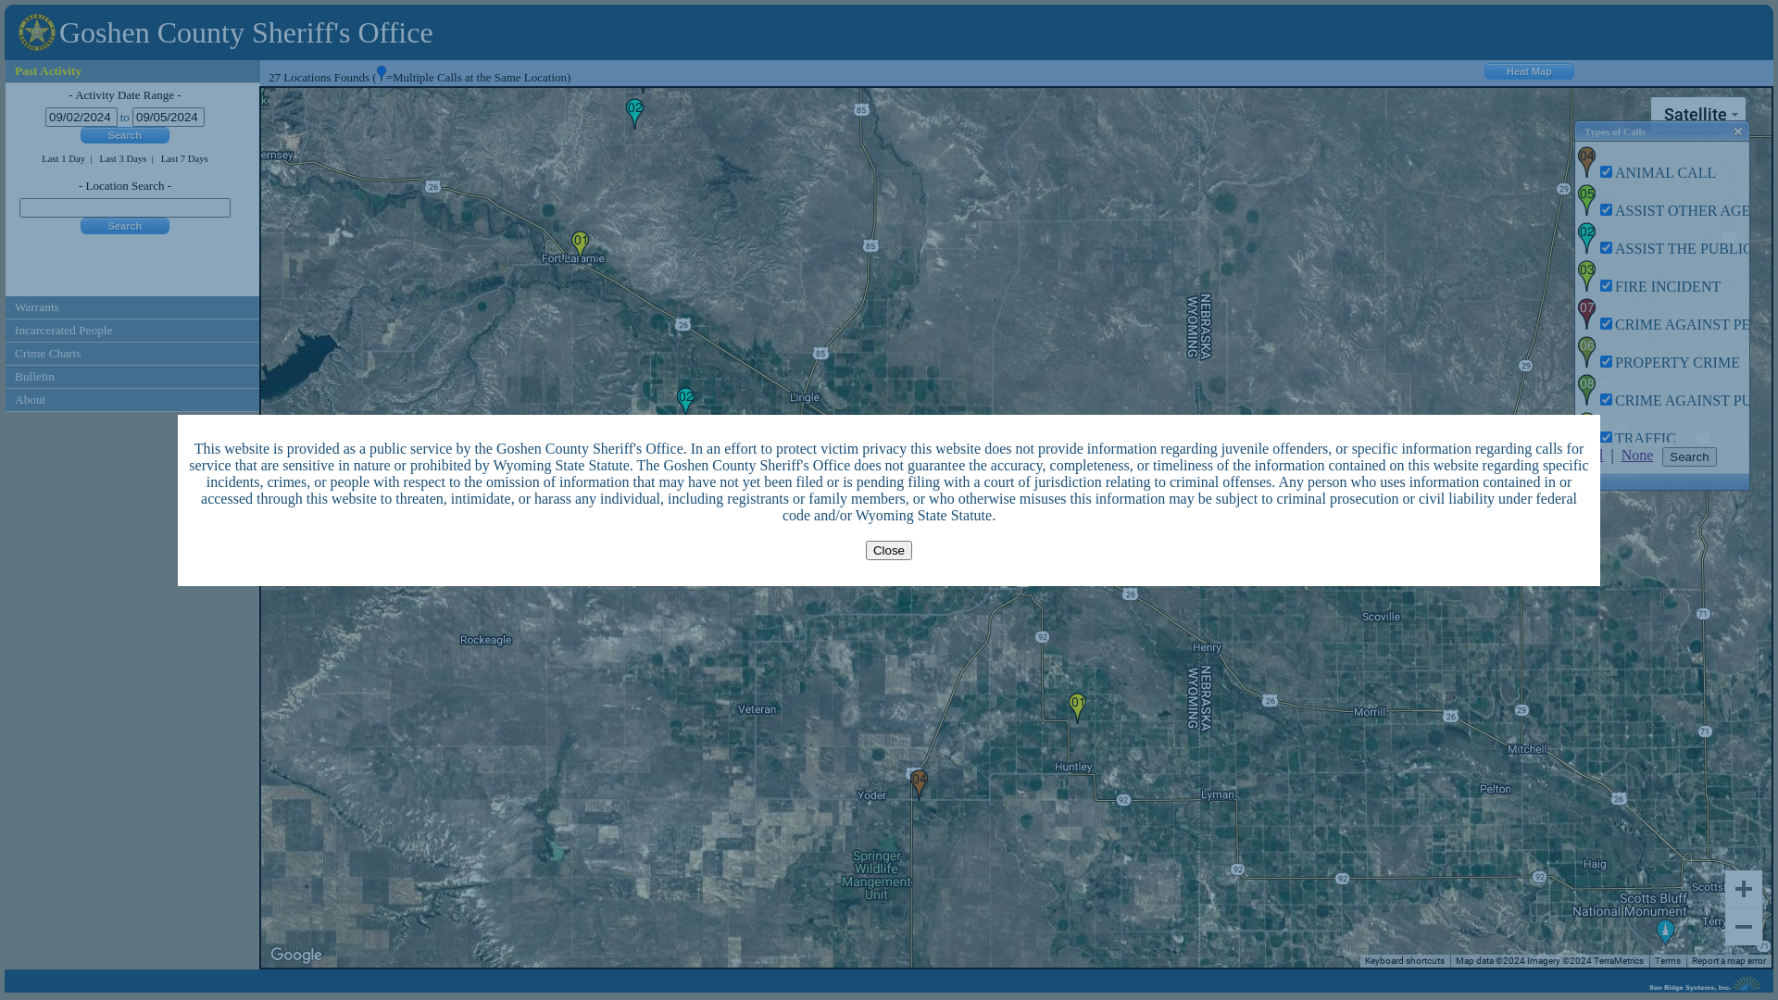This screenshot has width=1778, height=1000.
Task: Click the Assist Other Agency 05 pin icon
Action: pos(1586,201)
